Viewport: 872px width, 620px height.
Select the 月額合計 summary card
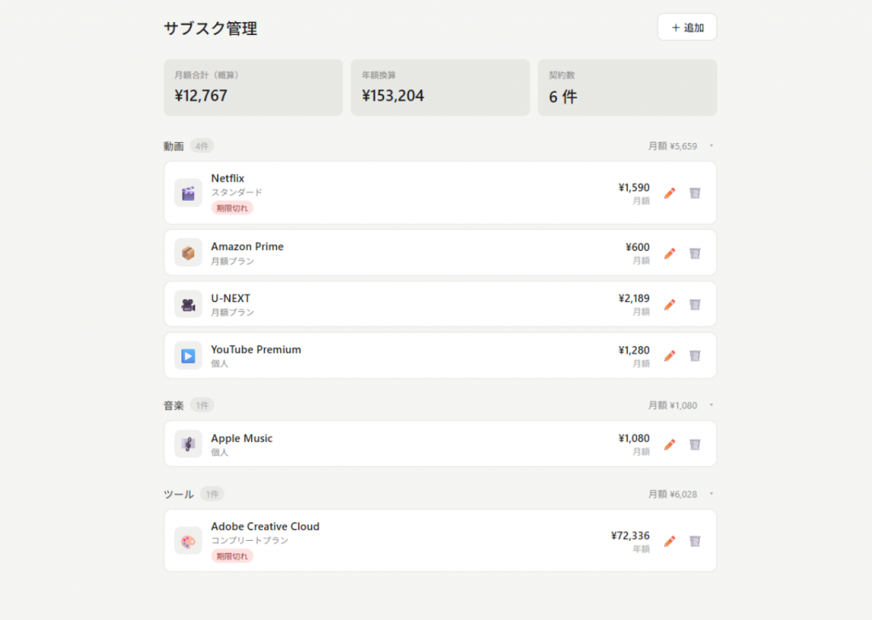[253, 88]
